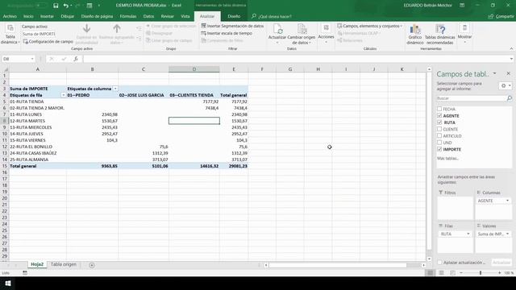This screenshot has width=516, height=290.
Task: Switch to the Hoja2 sheet tab
Action: [x=37, y=264]
